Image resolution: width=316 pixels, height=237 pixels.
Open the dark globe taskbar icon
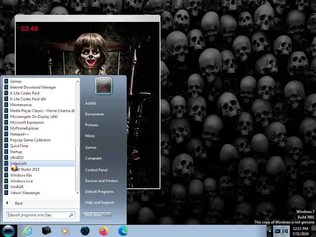[x=85, y=231]
